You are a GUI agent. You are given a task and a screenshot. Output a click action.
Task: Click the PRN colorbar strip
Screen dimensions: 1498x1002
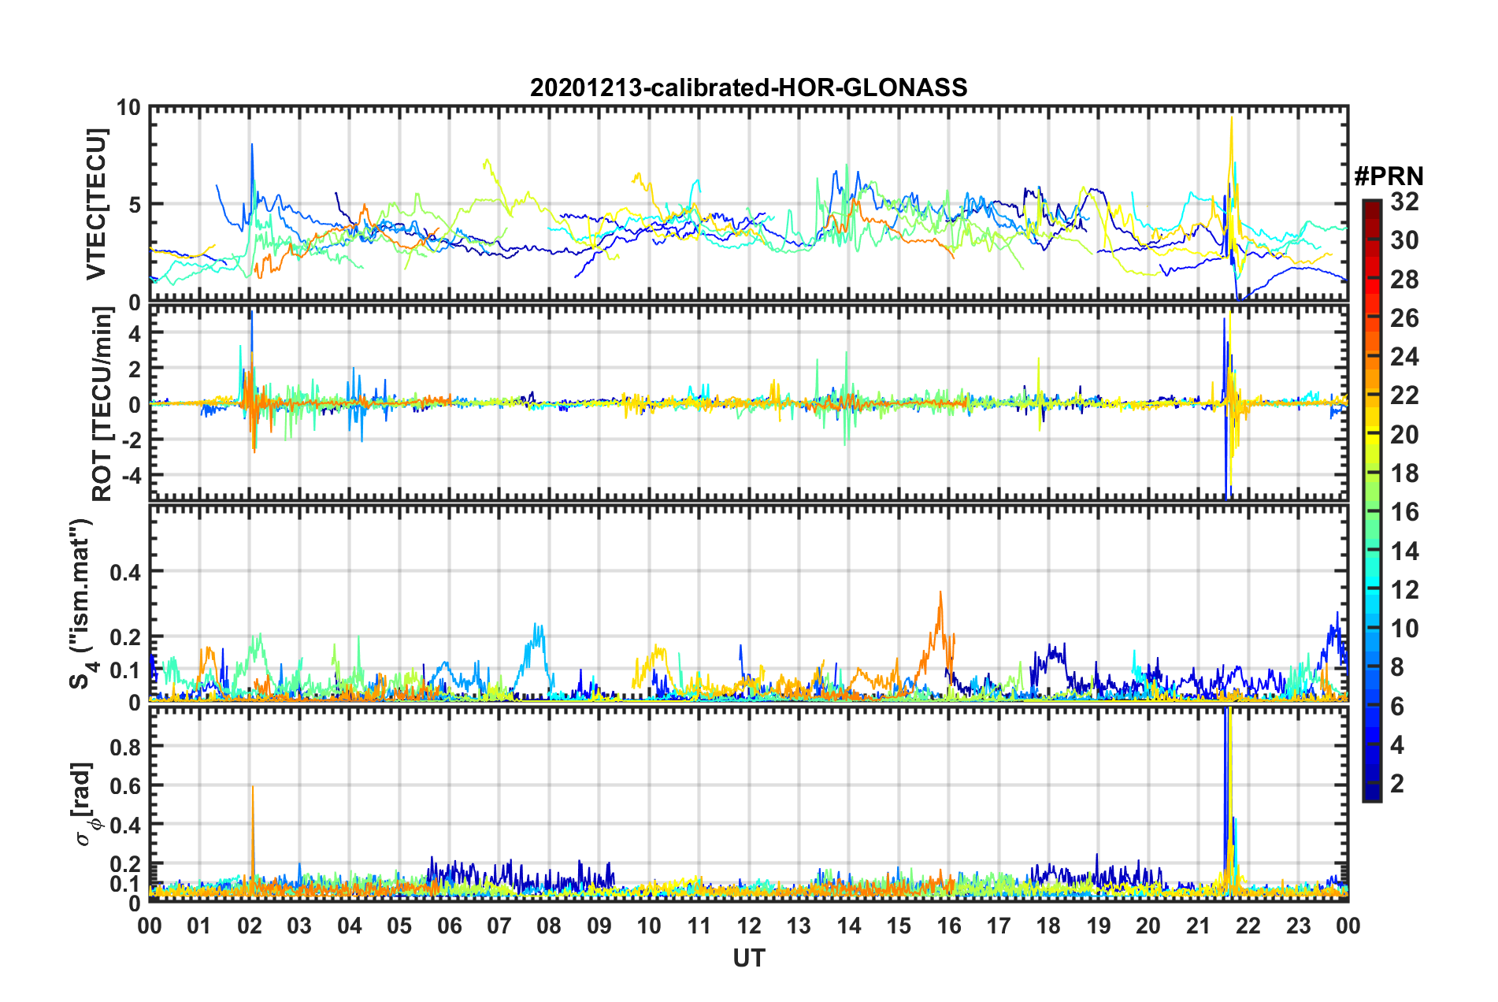point(1371,500)
